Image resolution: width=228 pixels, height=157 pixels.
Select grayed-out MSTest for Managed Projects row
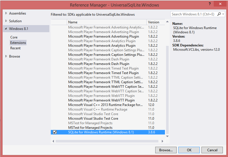(108, 123)
